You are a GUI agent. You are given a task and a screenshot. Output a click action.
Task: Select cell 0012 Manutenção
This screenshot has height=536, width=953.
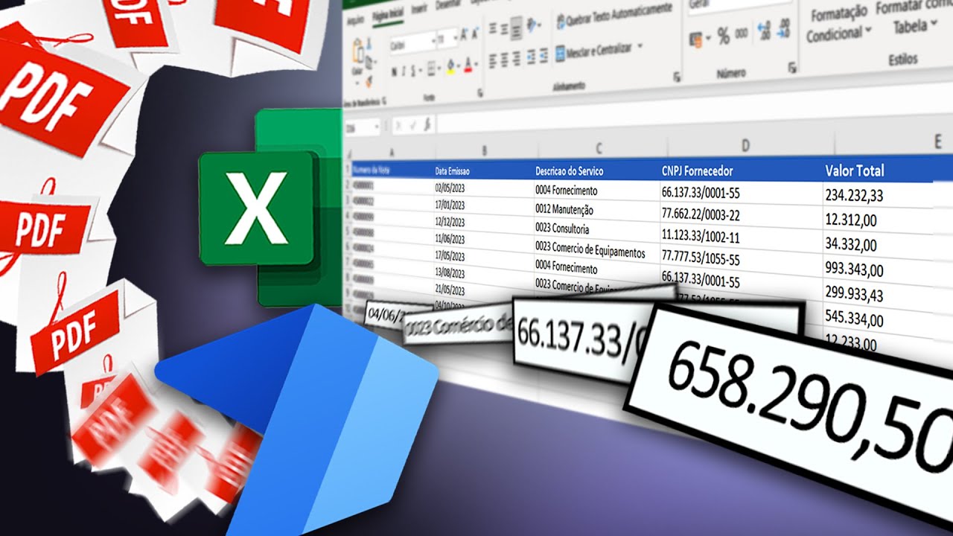pos(564,211)
